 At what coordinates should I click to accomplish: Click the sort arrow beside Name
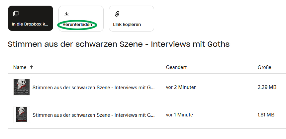pos(32,67)
